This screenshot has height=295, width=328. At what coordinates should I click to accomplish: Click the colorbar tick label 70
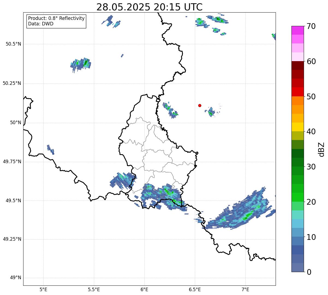tap(311, 26)
